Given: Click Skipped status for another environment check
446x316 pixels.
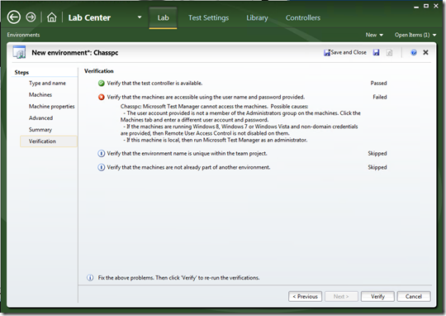Looking at the screenshot, I should 377,167.
